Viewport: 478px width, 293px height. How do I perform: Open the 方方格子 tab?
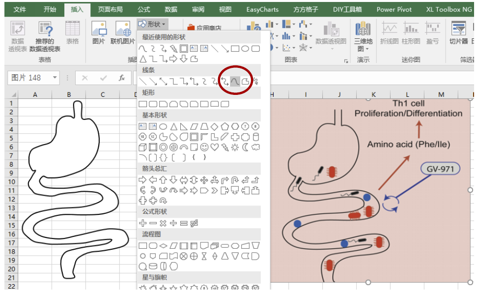(x=306, y=9)
